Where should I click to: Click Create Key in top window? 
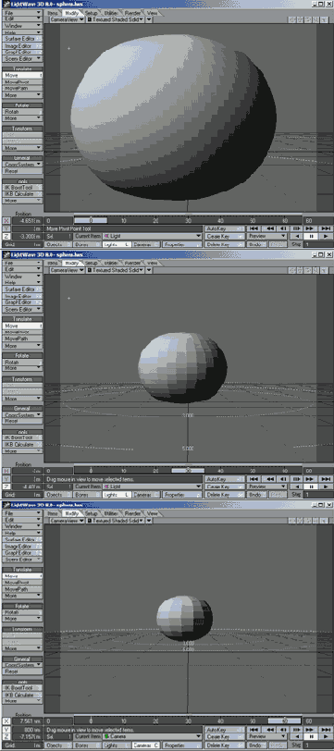(x=224, y=236)
